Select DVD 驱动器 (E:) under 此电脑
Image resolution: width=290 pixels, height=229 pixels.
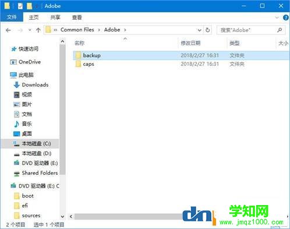(40, 163)
